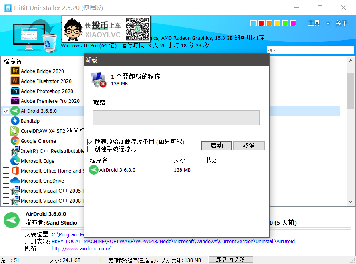Screen dimensions: 356x264
Task: Click the 搜索 search input field
Action: pos(310,50)
